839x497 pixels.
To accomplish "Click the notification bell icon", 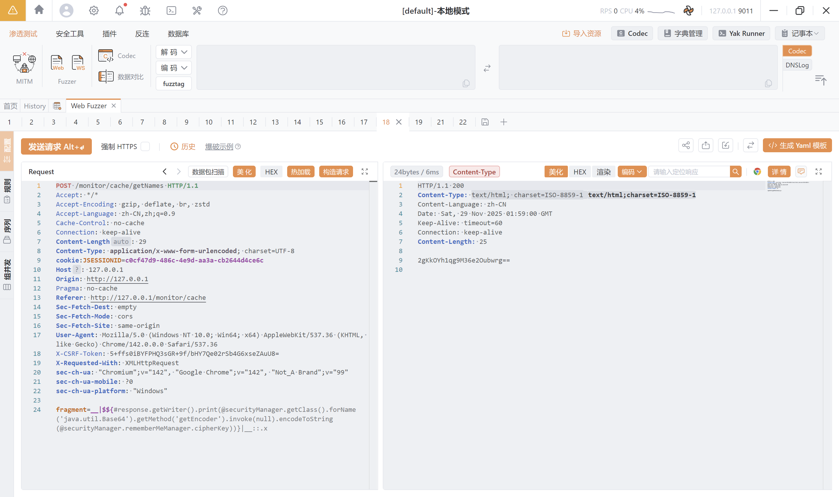I will [120, 11].
